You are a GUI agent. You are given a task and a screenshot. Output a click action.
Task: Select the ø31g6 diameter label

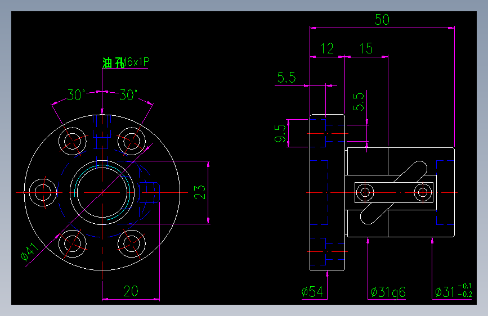pos(388,292)
